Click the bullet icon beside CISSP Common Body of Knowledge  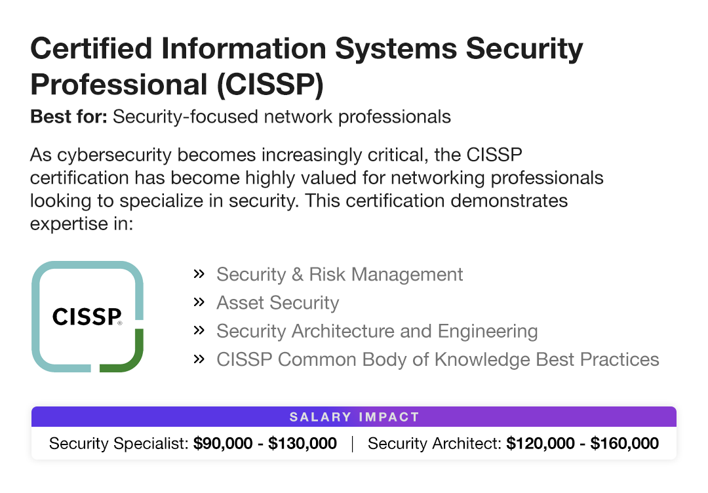199,359
